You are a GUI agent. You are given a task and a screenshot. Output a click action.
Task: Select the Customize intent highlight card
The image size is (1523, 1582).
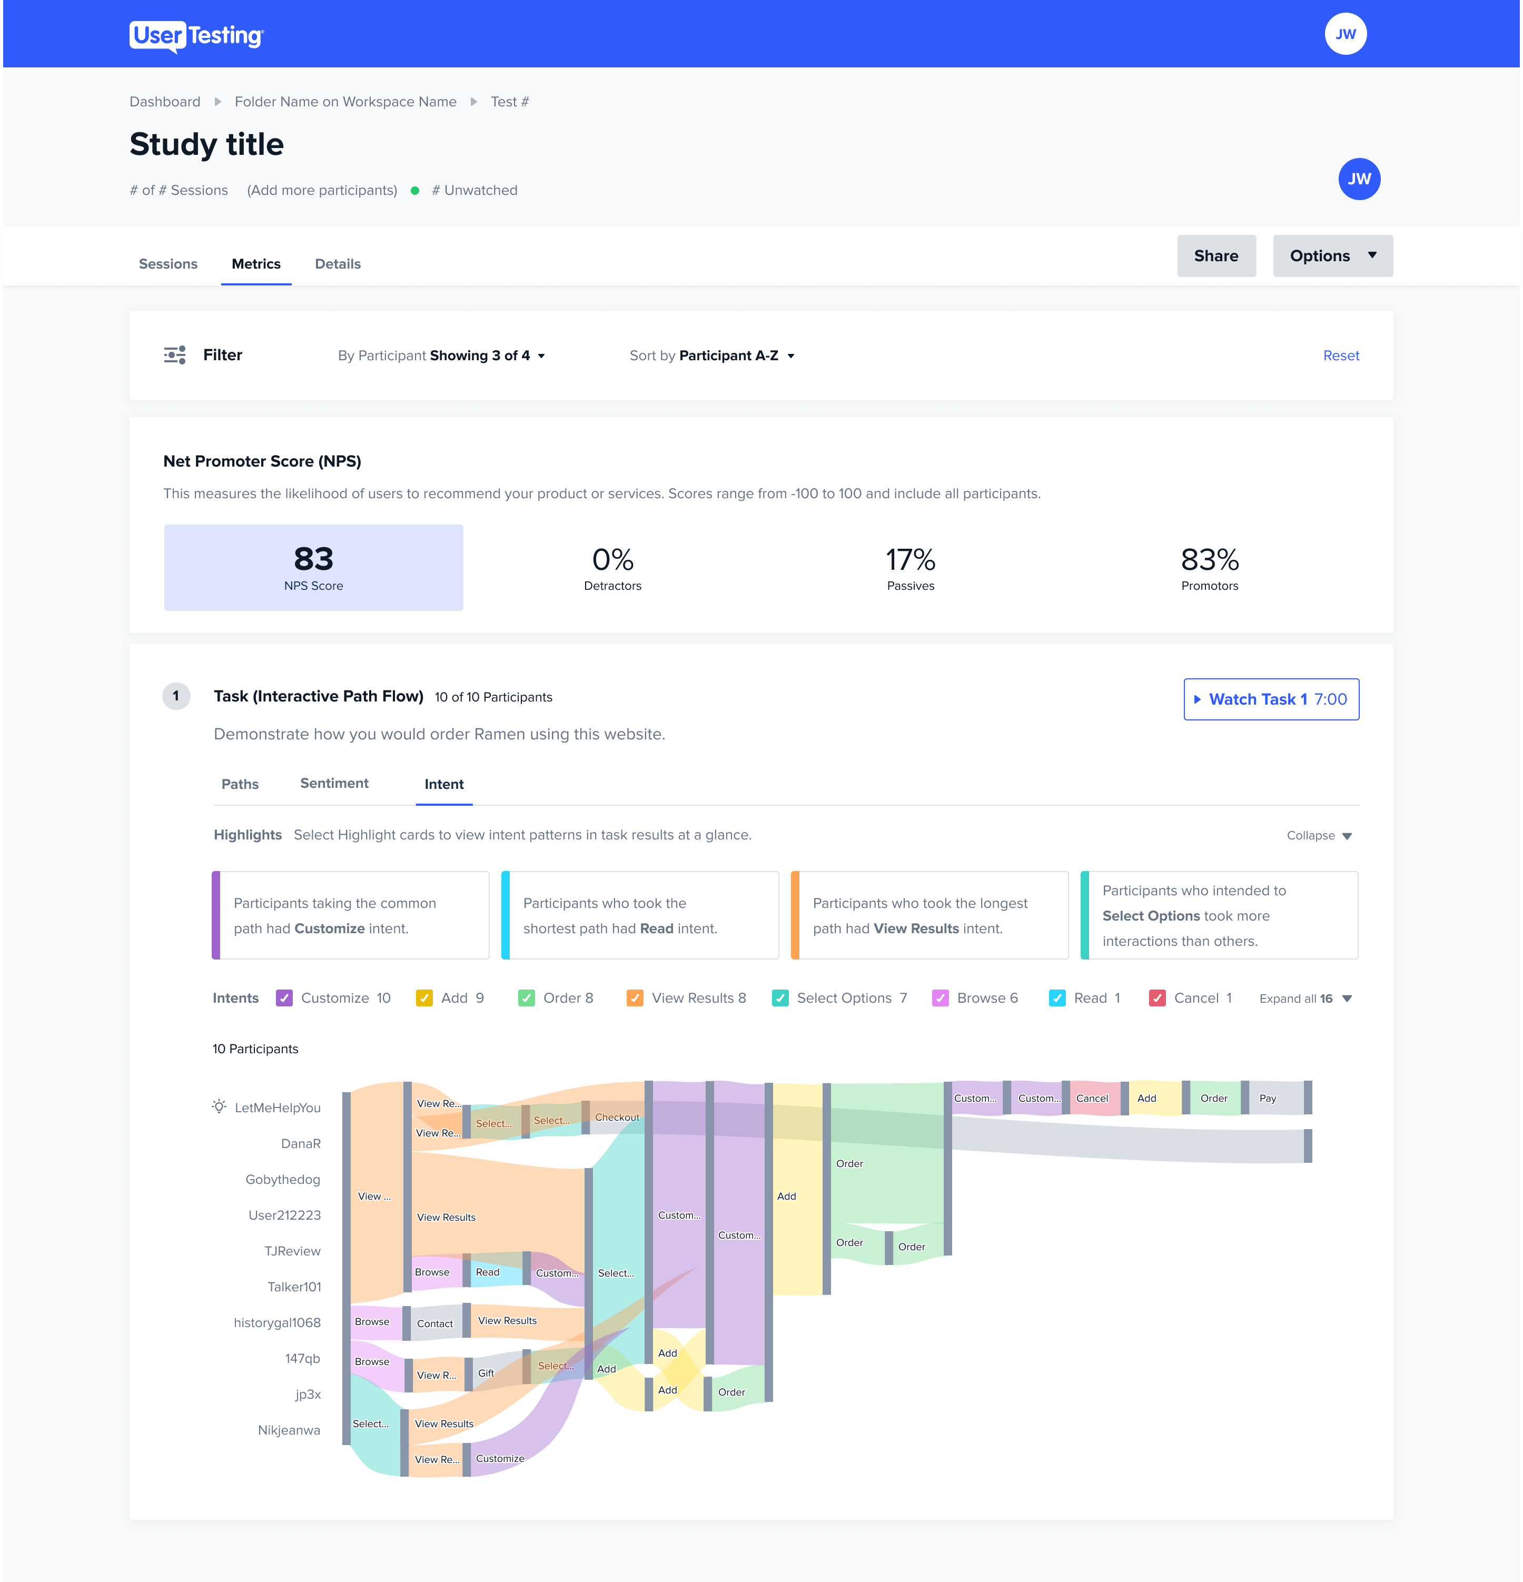pyautogui.click(x=350, y=915)
